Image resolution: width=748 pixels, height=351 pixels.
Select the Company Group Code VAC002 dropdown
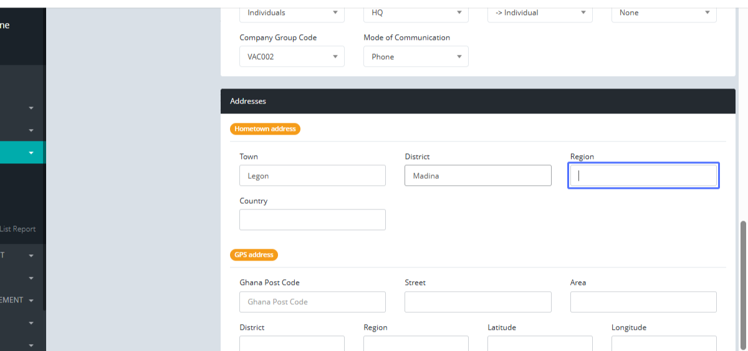coord(292,57)
